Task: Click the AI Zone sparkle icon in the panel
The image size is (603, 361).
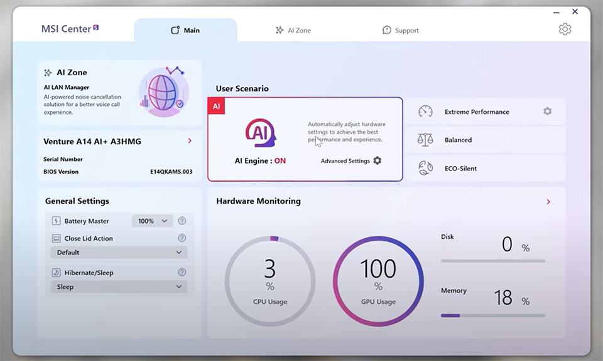Action: coord(47,72)
